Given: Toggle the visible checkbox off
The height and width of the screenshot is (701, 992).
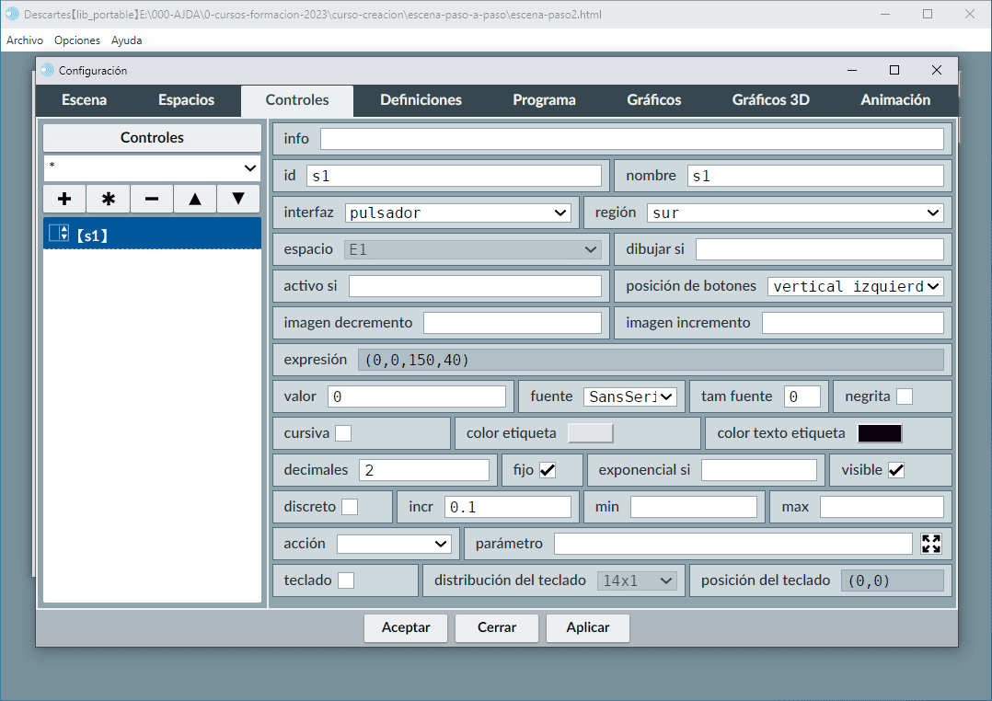Looking at the screenshot, I should click(x=895, y=470).
